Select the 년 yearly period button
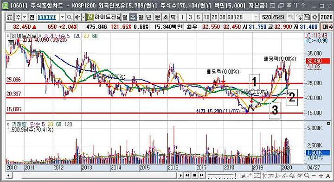The image size is (334, 182). point(149,17)
